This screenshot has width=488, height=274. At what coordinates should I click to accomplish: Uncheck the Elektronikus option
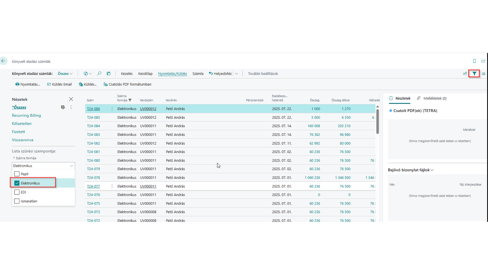click(17, 183)
